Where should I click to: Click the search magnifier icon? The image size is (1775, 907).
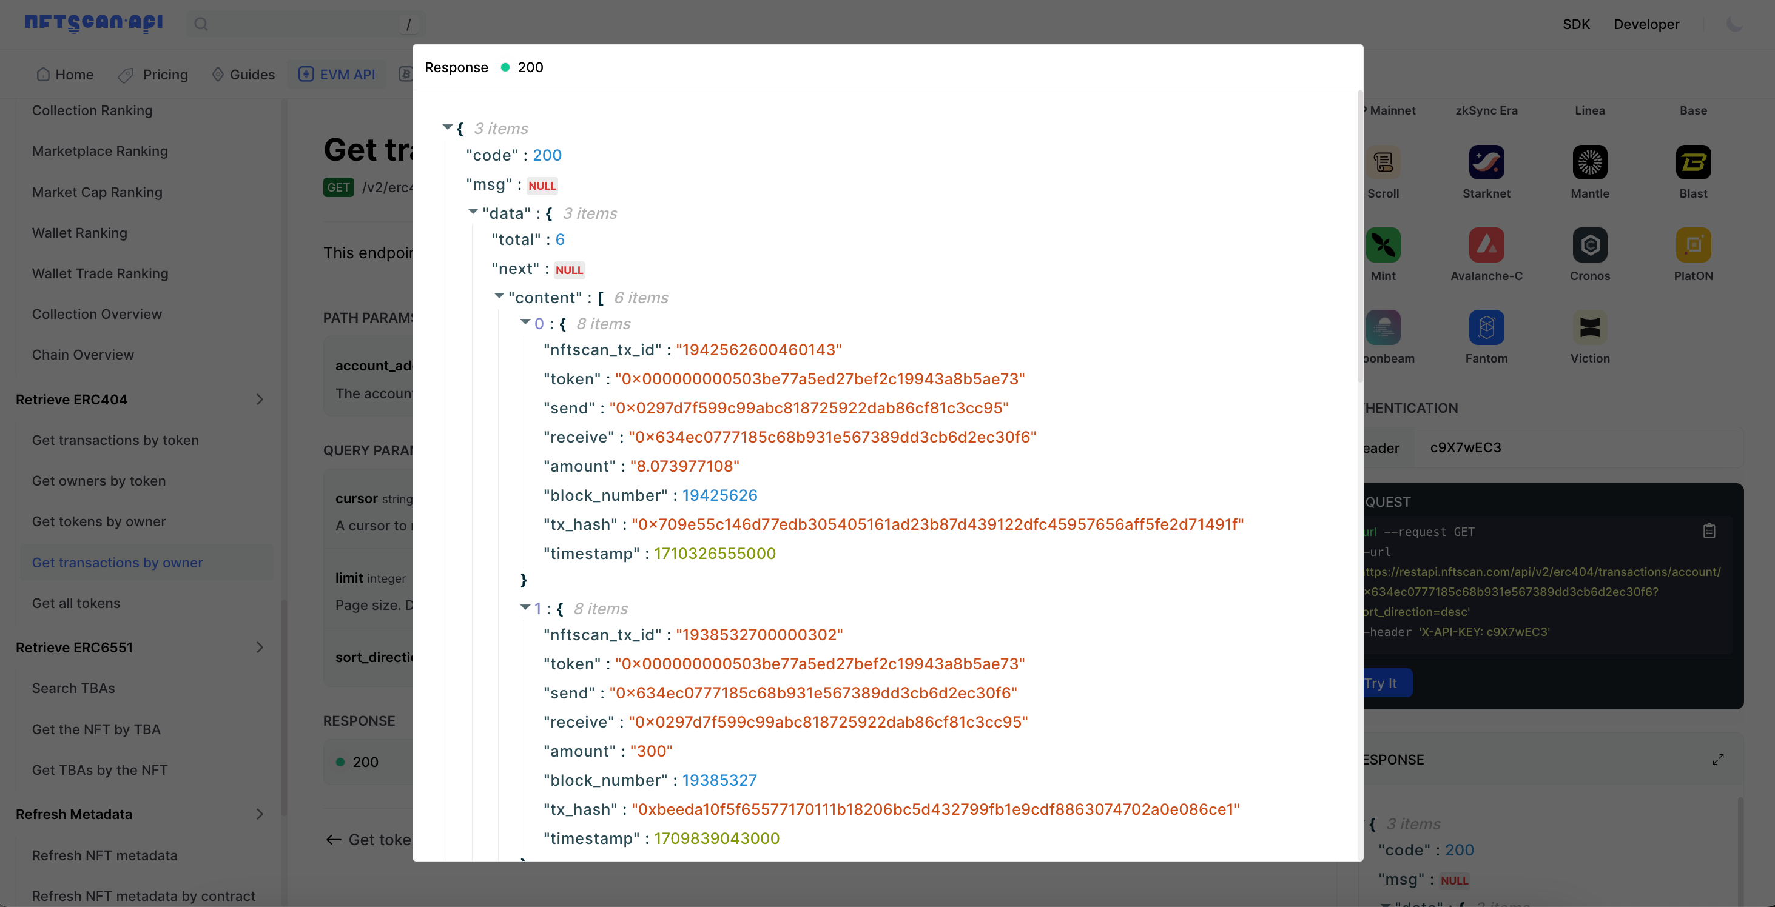pyautogui.click(x=201, y=24)
